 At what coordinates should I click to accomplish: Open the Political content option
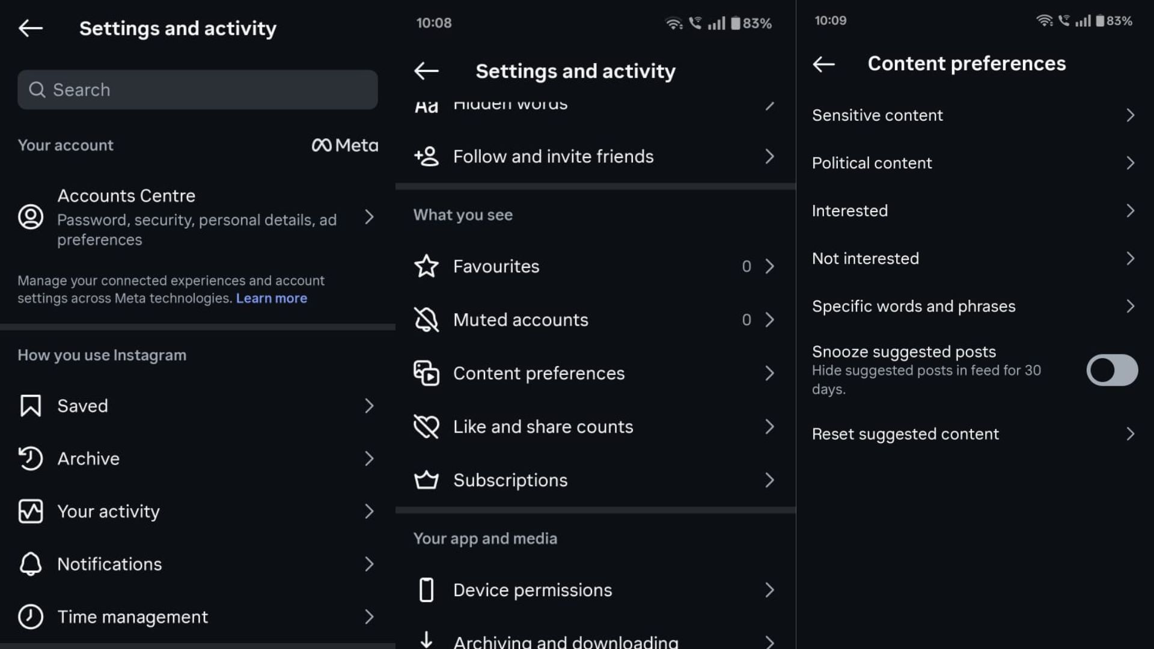(872, 163)
